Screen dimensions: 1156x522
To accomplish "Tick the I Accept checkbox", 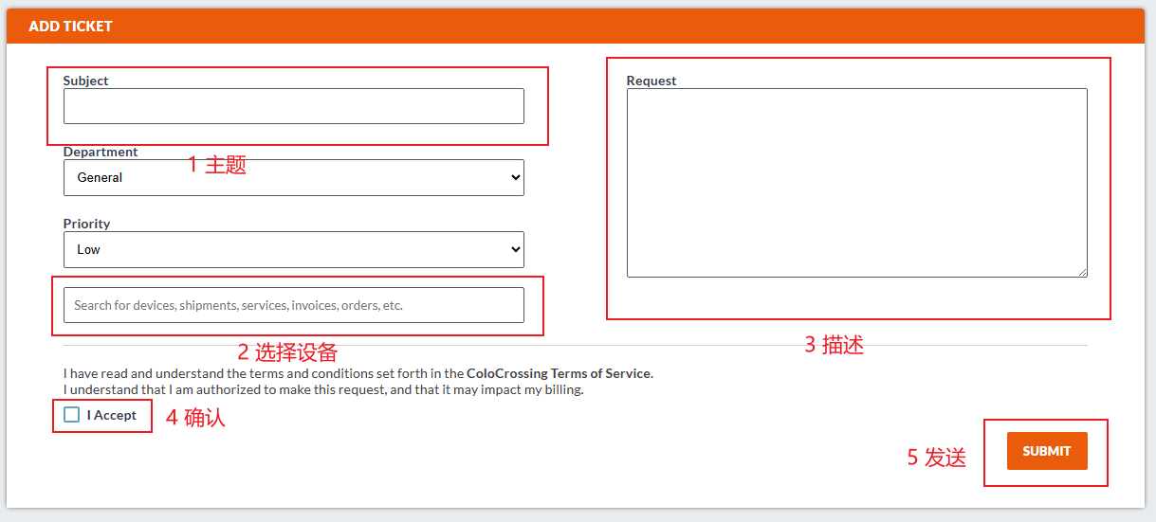I will (x=72, y=415).
